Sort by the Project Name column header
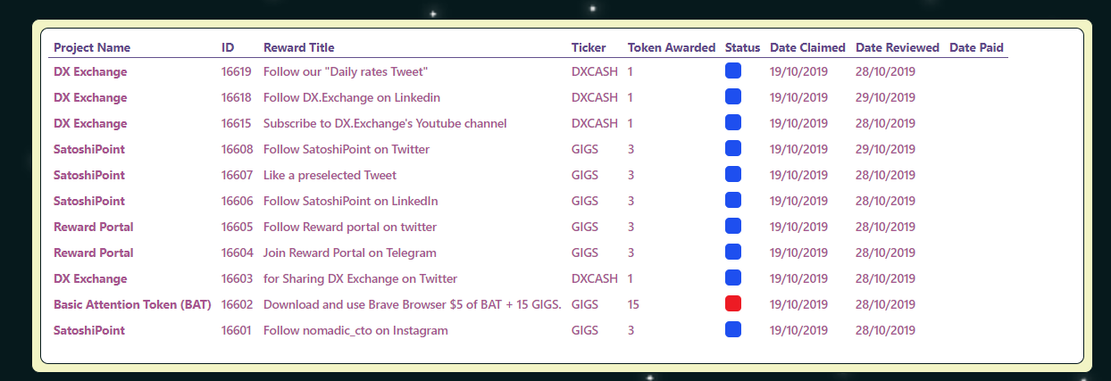The image size is (1111, 381). tap(92, 47)
